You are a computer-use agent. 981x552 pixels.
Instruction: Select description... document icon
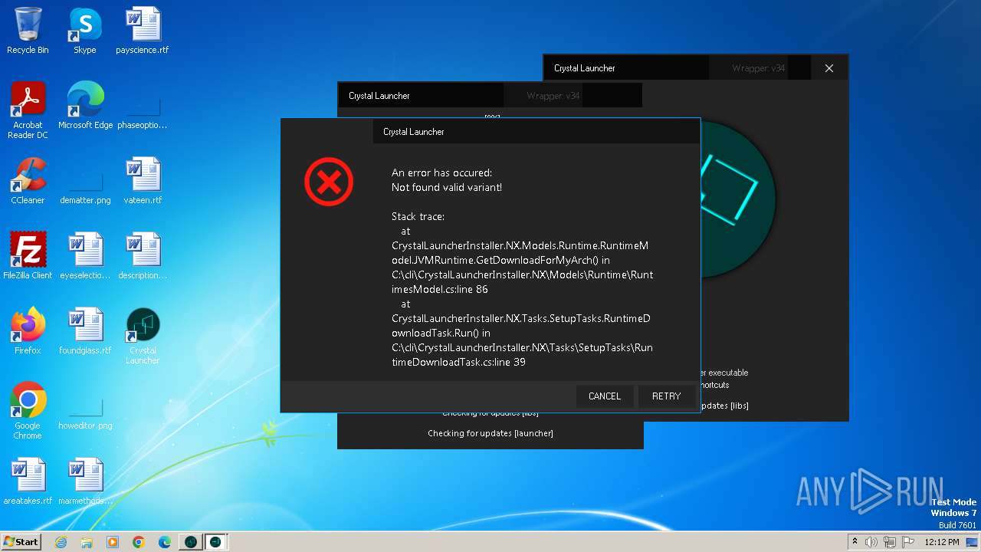143,256
